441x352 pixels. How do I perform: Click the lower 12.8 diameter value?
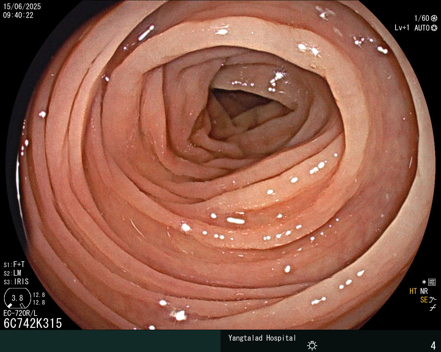[39, 302]
